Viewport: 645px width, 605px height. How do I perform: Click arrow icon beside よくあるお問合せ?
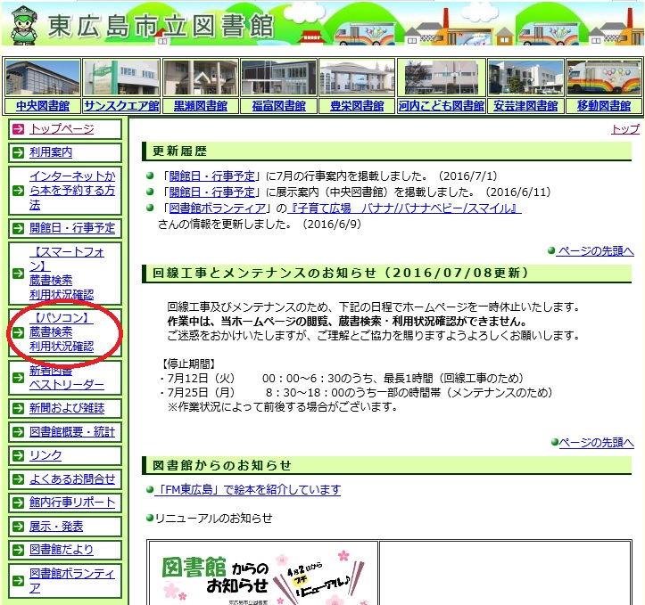[18, 479]
